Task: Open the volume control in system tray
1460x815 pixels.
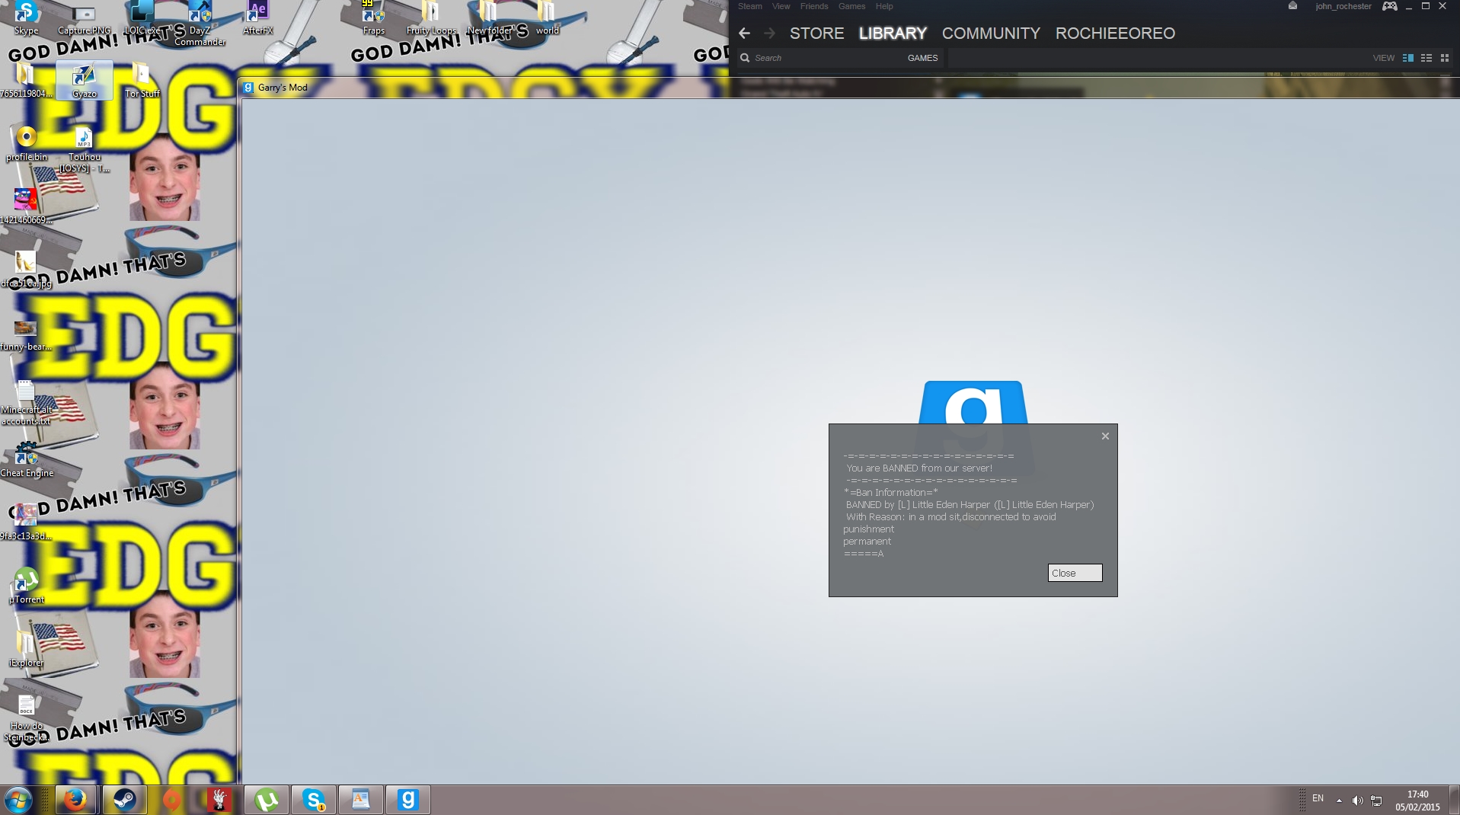Action: coord(1357,801)
